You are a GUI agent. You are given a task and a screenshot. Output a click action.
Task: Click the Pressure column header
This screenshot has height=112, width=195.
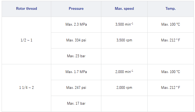coord(76,9)
